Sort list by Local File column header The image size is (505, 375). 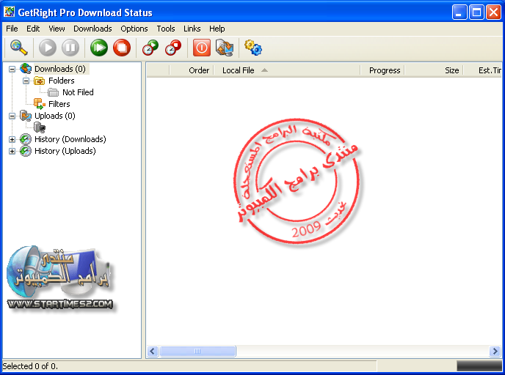(x=287, y=70)
